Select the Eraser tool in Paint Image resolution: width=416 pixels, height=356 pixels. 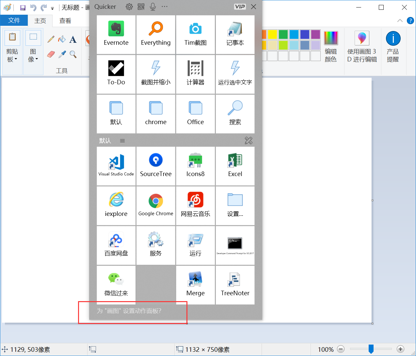pos(51,54)
